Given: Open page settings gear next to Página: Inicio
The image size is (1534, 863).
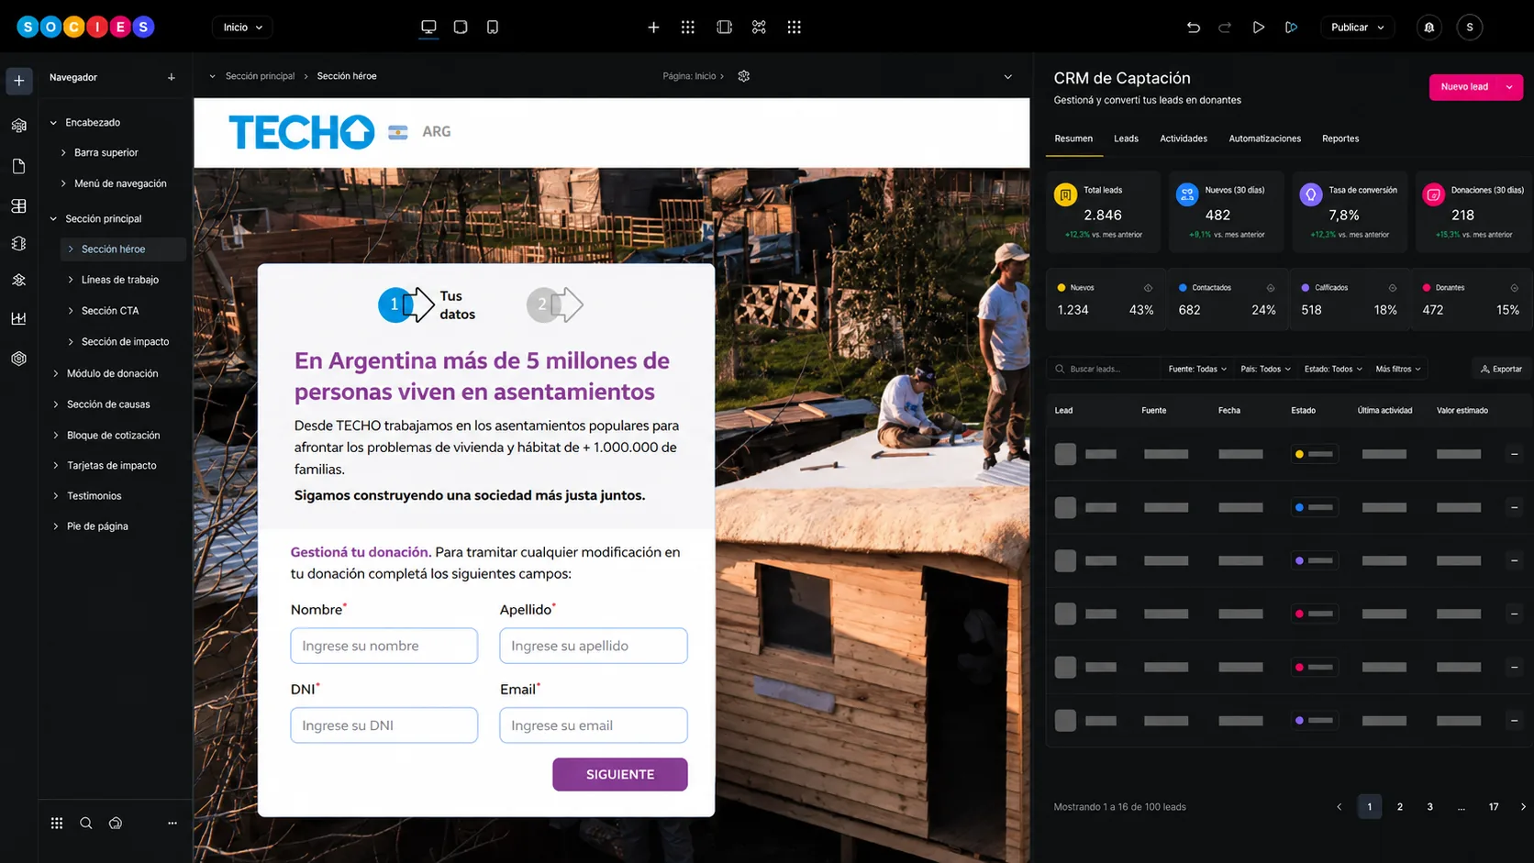Looking at the screenshot, I should pyautogui.click(x=744, y=76).
